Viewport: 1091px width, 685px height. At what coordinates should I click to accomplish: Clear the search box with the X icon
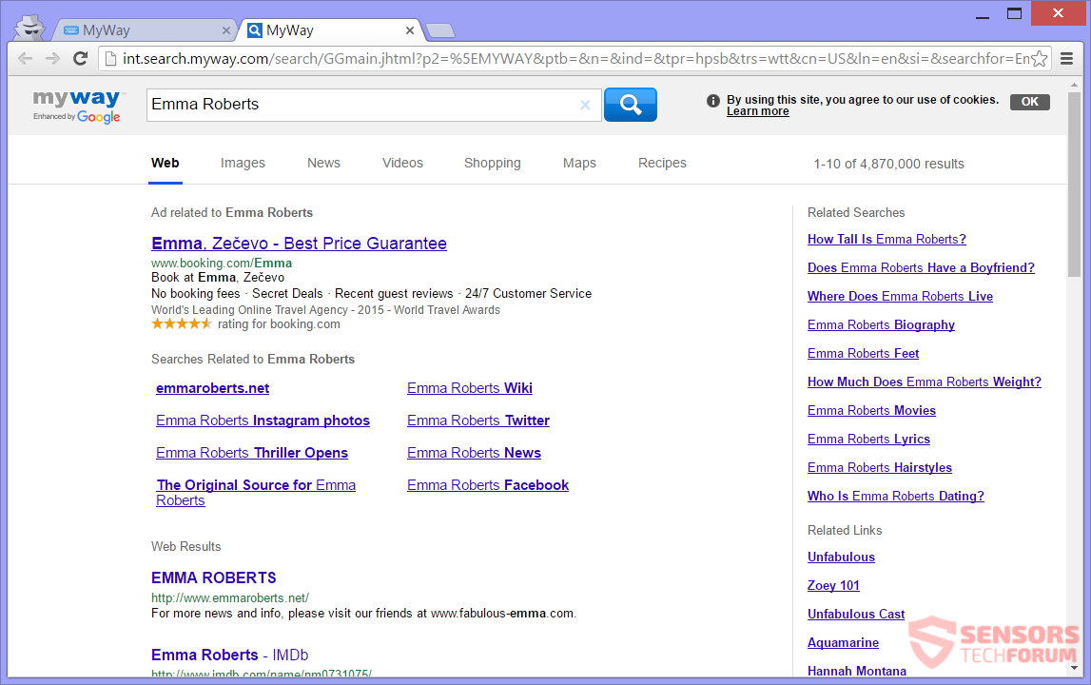point(585,105)
